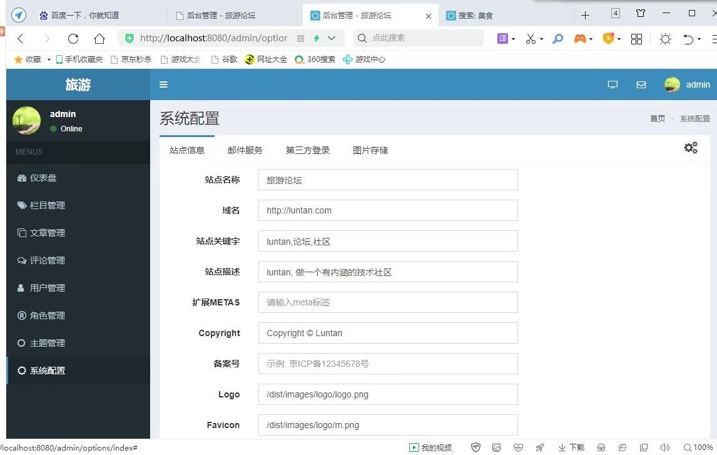The width and height of the screenshot is (717, 455).
Task: Click the monitor icon in header
Action: (613, 84)
